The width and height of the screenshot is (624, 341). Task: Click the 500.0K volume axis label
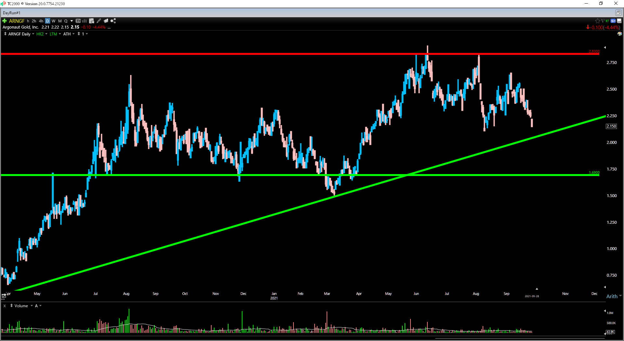tap(611, 323)
